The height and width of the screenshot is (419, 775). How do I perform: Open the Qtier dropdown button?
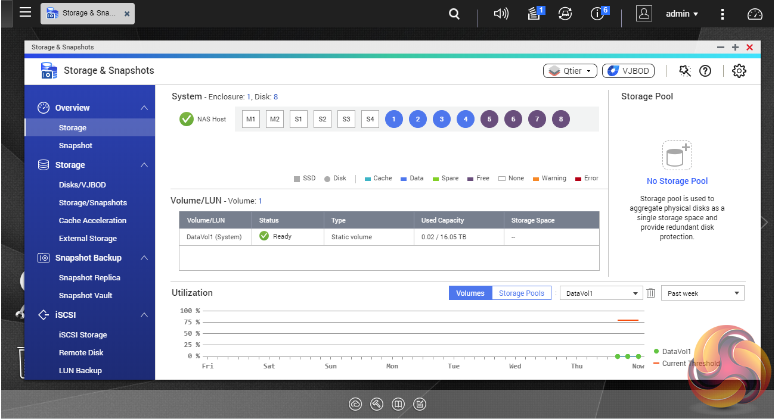coord(570,71)
